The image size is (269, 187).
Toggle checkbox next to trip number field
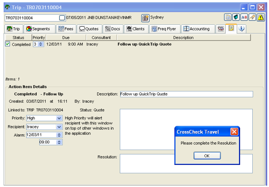pos(62,18)
